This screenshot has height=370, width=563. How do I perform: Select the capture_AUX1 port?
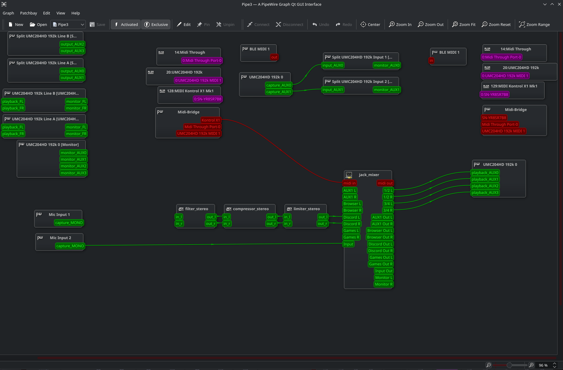pos(279,92)
